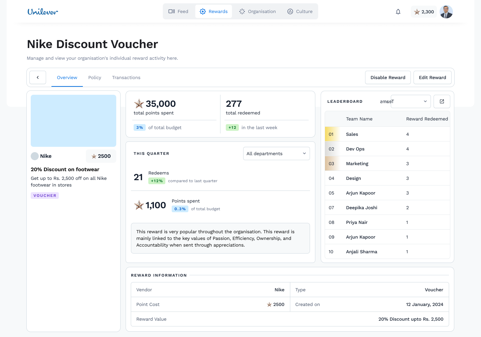This screenshot has height=337, width=481.
Task: Click the 0.3% budget badge
Action: point(180,209)
